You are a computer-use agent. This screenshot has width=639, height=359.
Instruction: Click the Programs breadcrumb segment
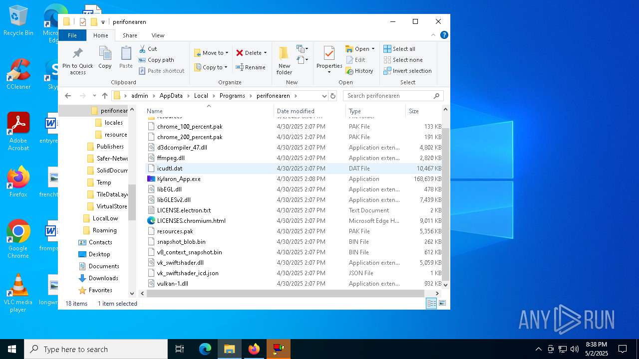tap(232, 96)
